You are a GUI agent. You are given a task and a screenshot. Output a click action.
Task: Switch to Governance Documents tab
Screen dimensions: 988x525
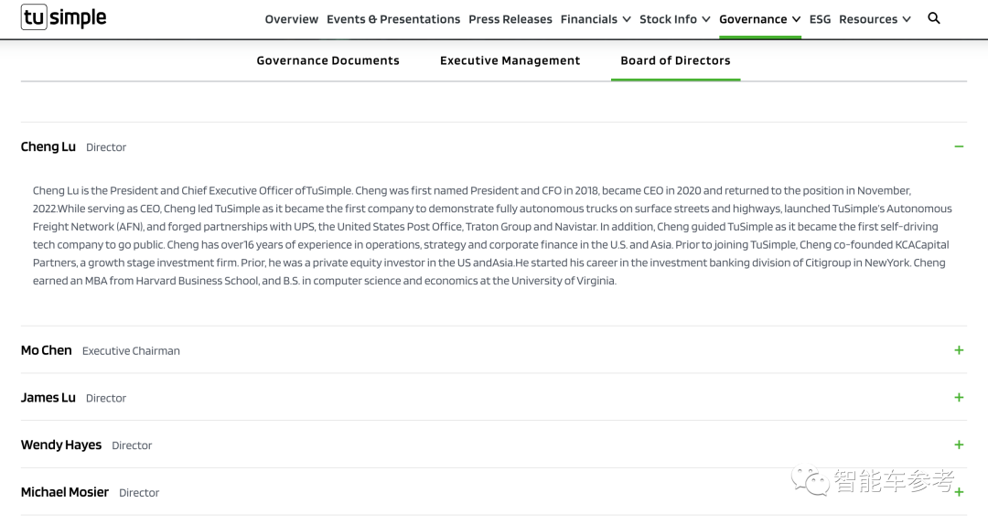coord(328,60)
